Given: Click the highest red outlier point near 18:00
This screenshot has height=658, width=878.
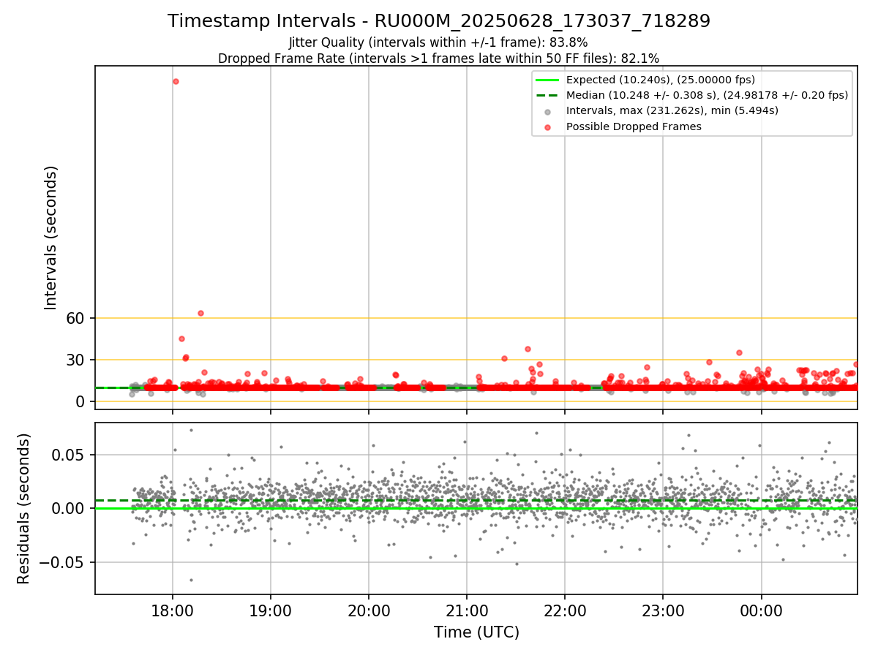Looking at the screenshot, I should point(176,81).
